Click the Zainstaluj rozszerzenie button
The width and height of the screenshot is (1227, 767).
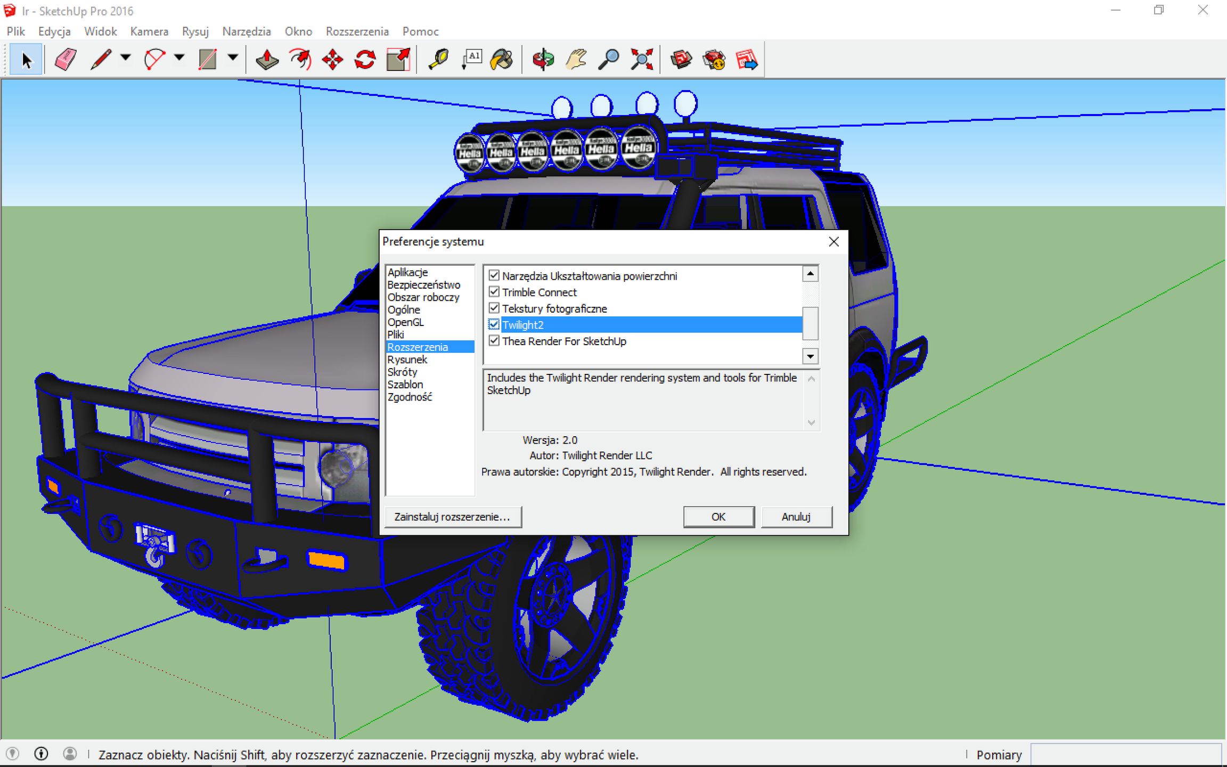point(453,517)
